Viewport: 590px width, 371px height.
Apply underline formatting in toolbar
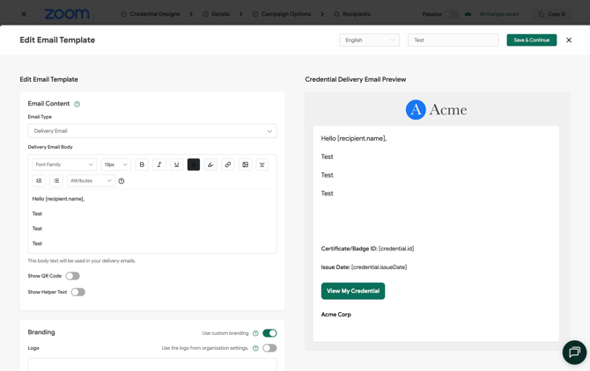click(176, 164)
